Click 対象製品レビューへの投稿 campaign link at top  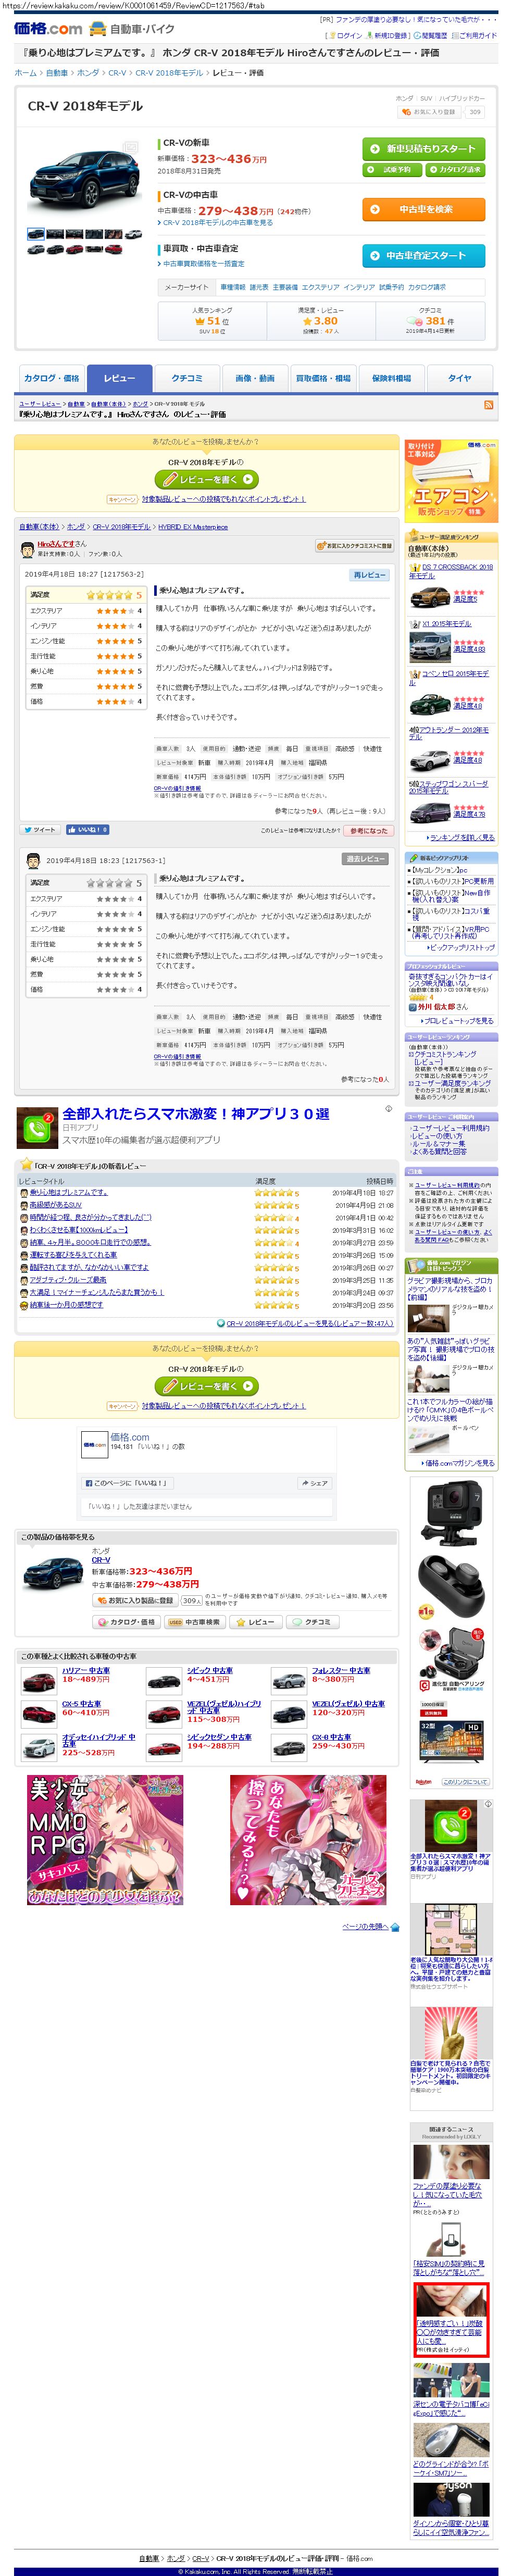(x=223, y=498)
